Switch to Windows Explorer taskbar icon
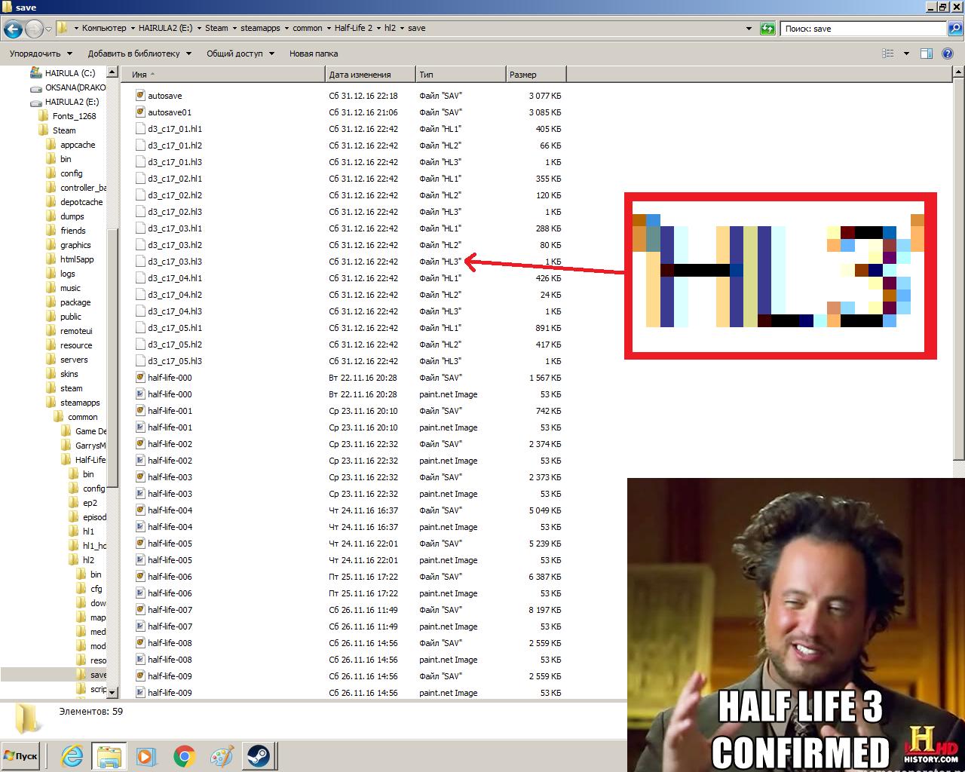965x772 pixels. tap(109, 755)
